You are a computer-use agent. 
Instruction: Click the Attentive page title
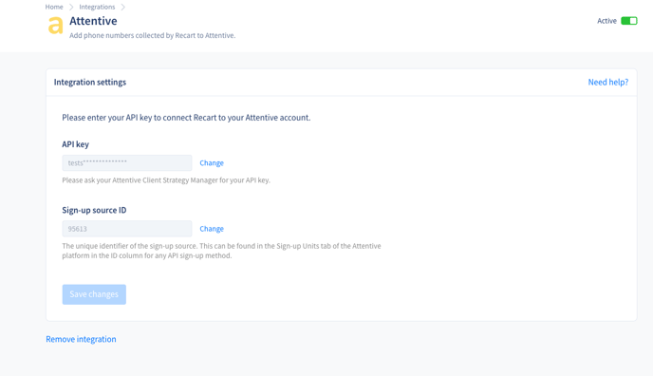(x=93, y=21)
